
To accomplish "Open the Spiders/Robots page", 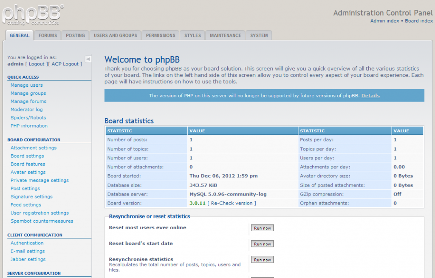I will point(28,117).
